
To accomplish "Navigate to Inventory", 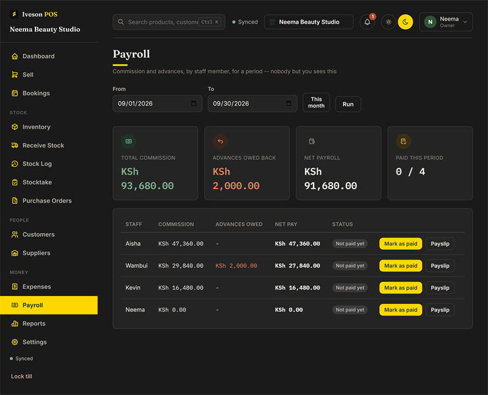I will pos(49,127).
